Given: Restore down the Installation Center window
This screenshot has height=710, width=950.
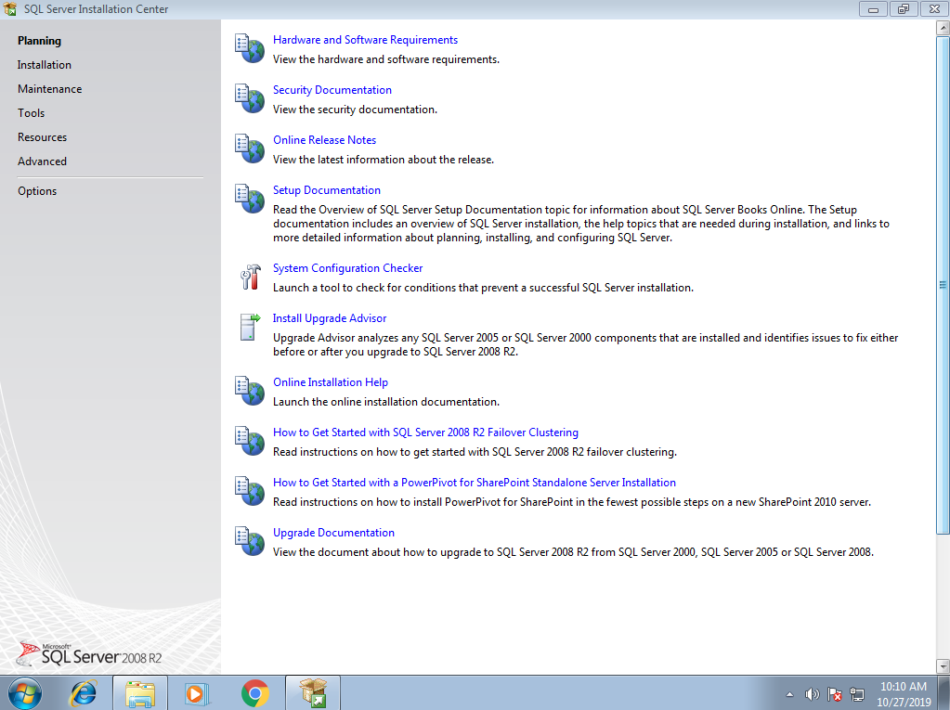Looking at the screenshot, I should tap(904, 9).
